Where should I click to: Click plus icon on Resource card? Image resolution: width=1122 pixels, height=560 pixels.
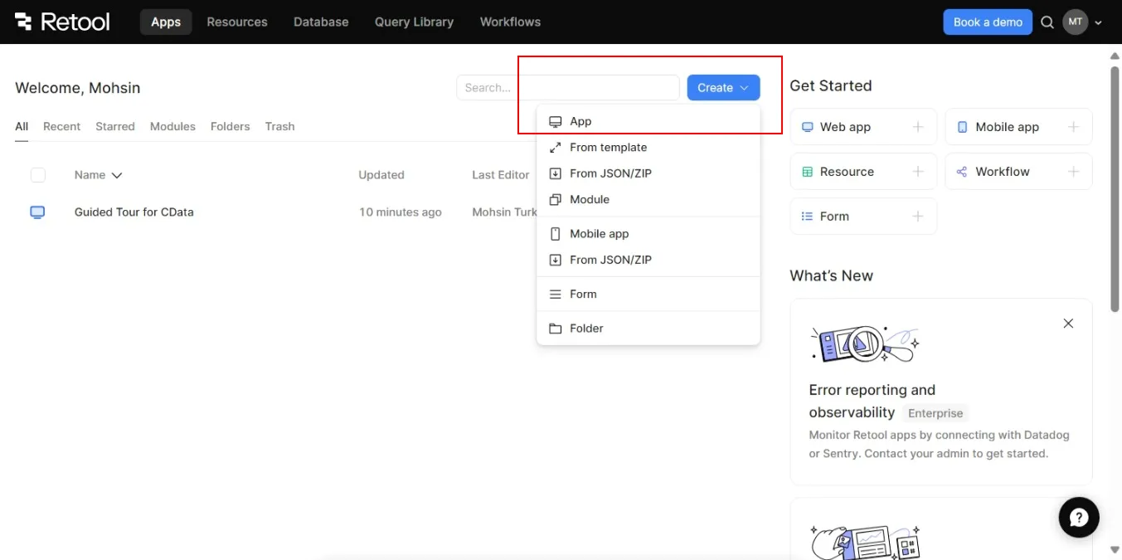coord(918,172)
